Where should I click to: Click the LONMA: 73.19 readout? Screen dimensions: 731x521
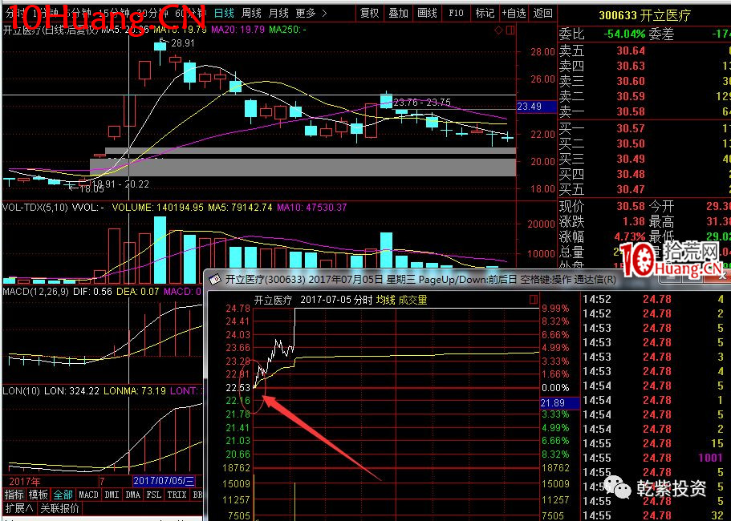(x=135, y=390)
